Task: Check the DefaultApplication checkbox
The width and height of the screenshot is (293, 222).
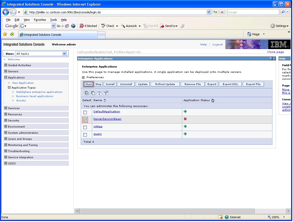Action: (85, 112)
